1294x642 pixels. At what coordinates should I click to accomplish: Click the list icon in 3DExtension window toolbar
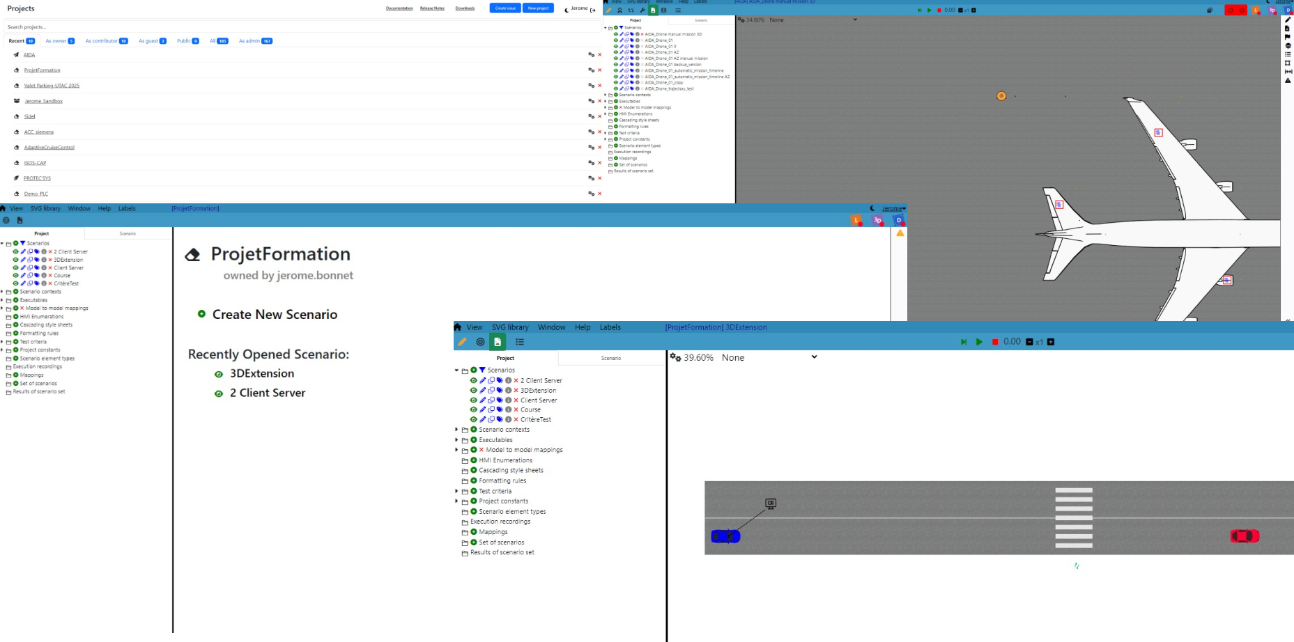click(x=520, y=342)
